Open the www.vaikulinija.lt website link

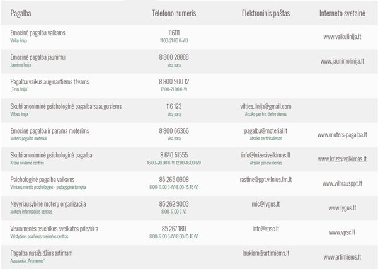(343, 37)
